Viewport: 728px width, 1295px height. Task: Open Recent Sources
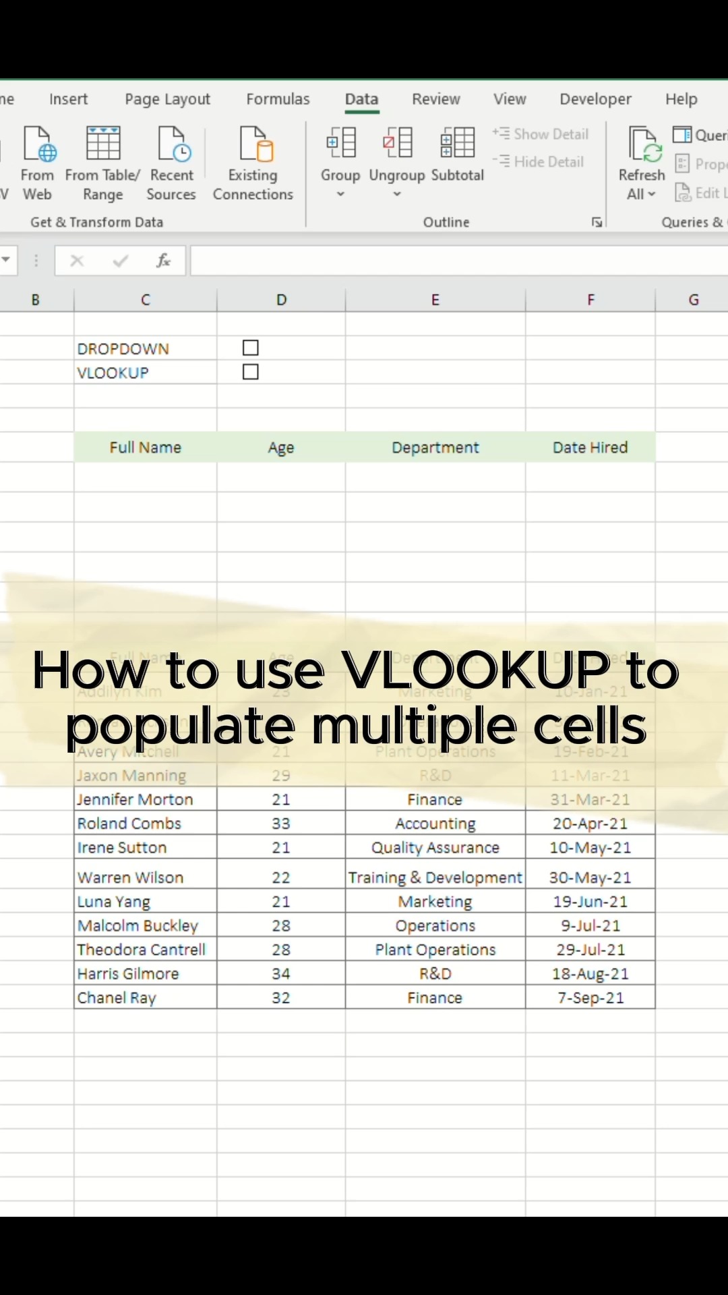(171, 163)
